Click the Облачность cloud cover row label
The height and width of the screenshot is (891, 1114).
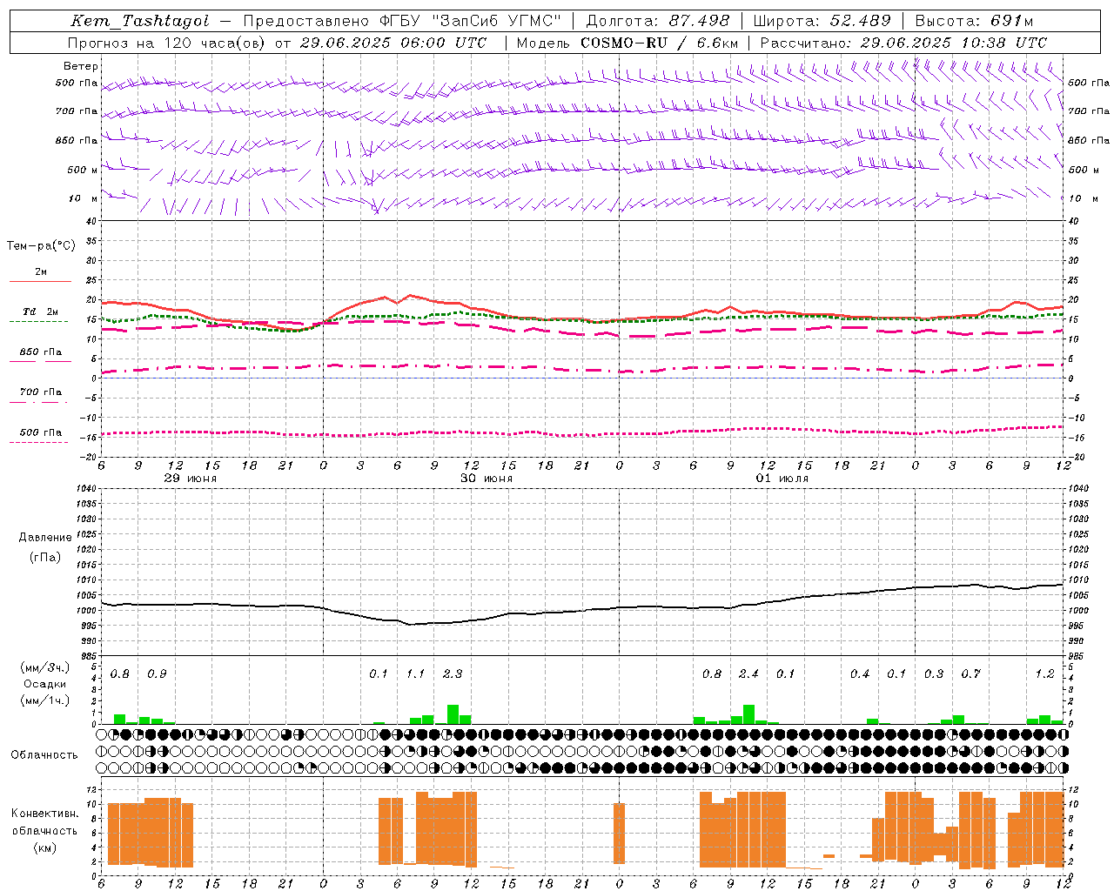(x=44, y=755)
